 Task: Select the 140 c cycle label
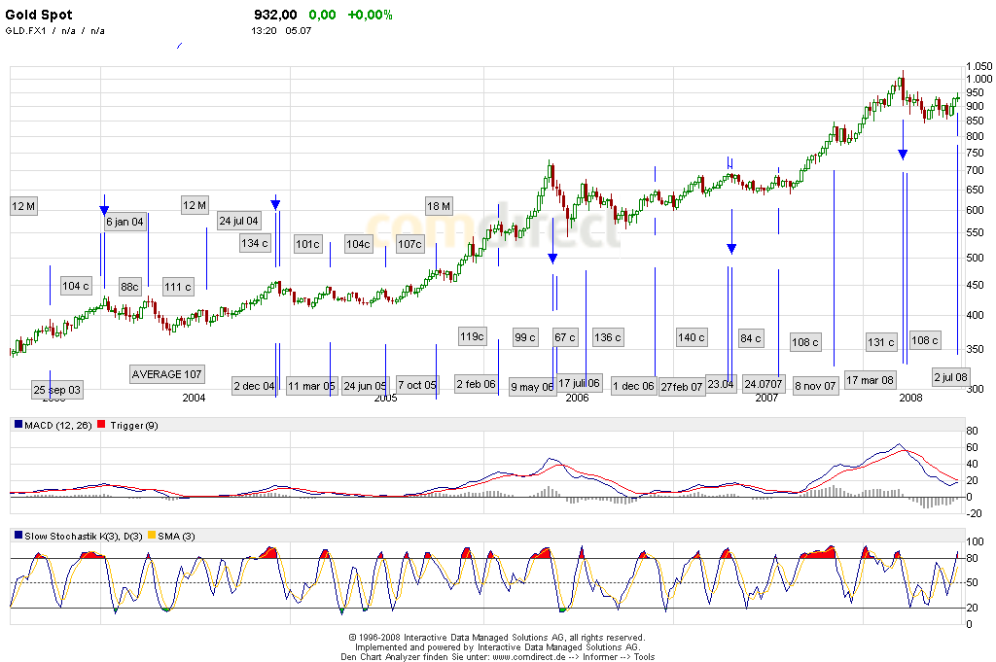click(691, 337)
